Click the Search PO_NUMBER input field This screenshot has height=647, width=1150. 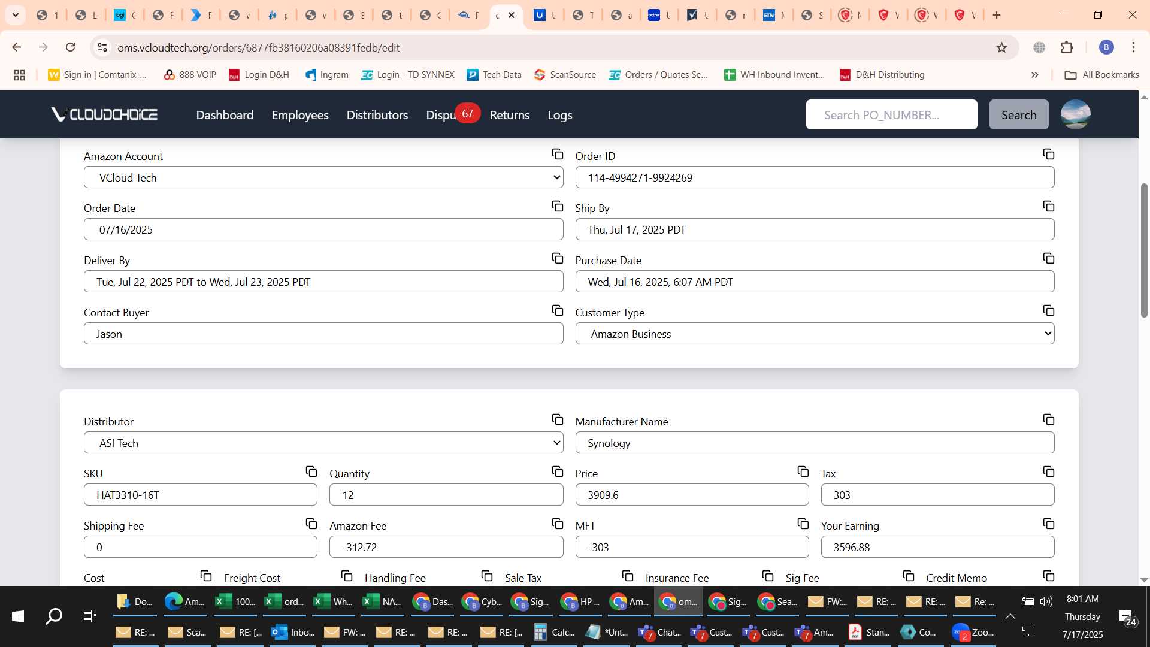click(891, 114)
